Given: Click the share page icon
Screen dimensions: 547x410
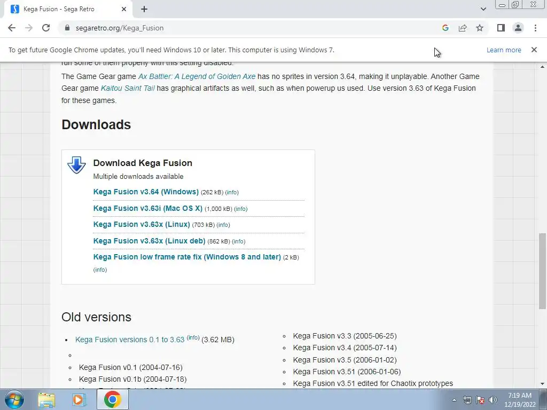Looking at the screenshot, I should point(463,28).
